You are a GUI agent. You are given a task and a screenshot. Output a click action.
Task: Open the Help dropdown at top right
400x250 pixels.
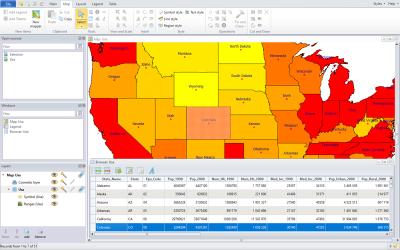point(393,4)
